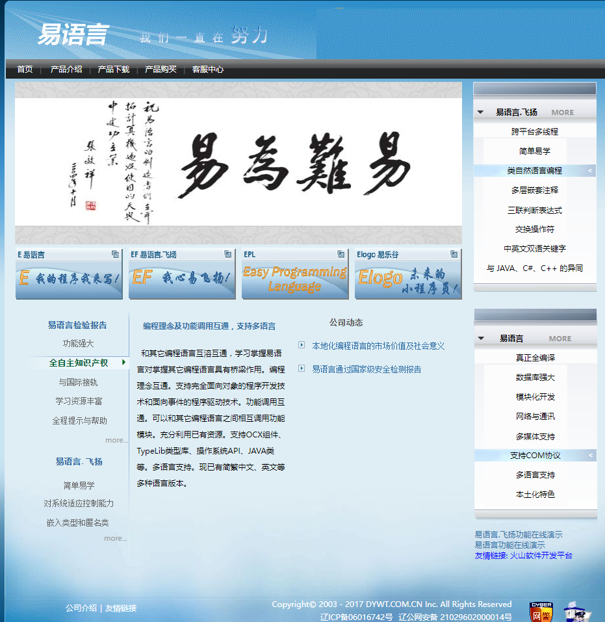This screenshot has height=622, width=605.
Task: Select 全自主知识产权 in left list
Action: (x=79, y=363)
